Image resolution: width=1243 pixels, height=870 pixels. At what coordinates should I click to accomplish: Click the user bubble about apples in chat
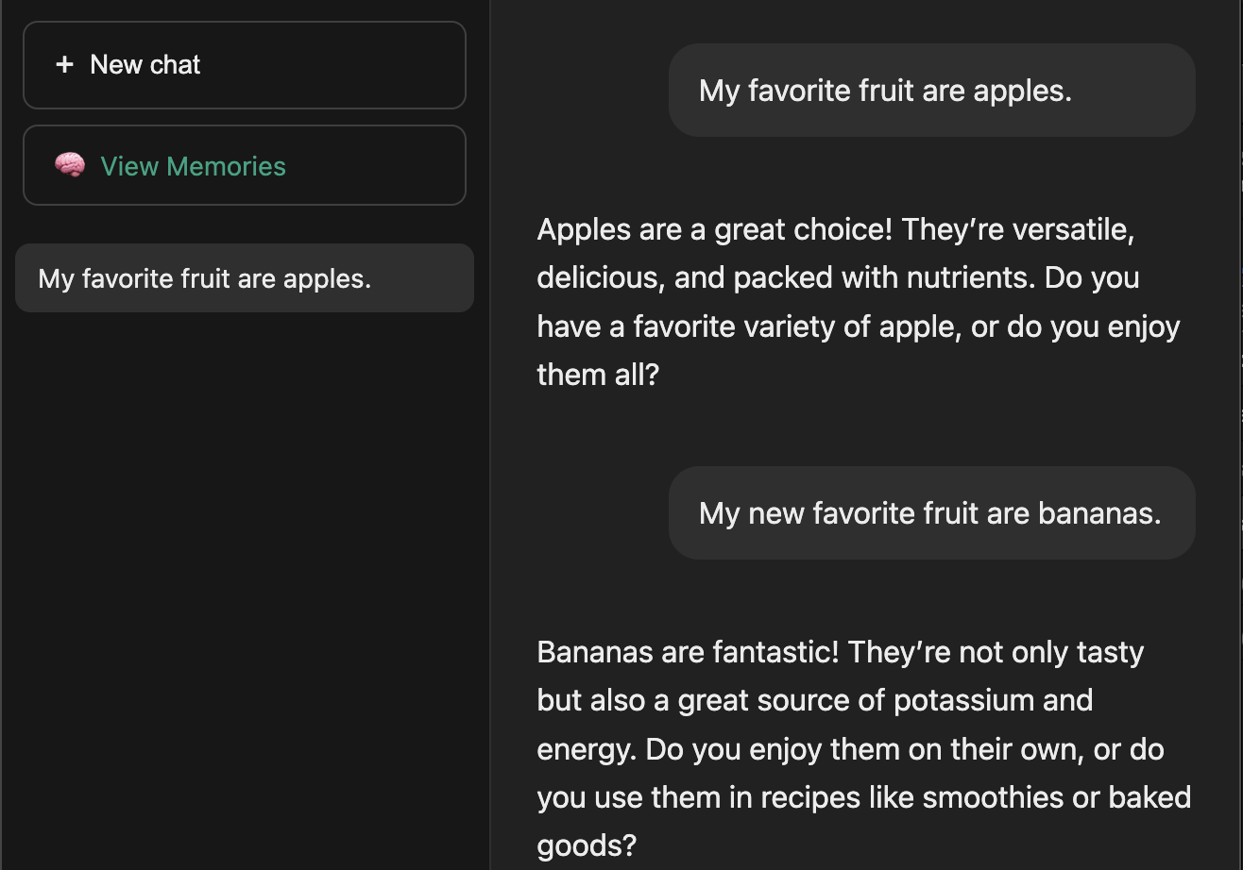[x=931, y=91]
